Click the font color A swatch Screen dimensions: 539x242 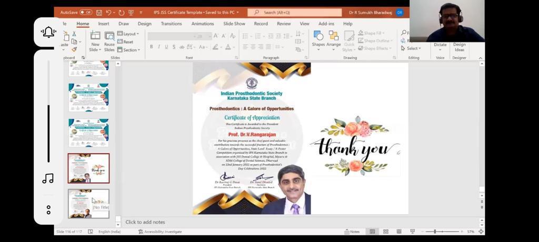tap(227, 47)
